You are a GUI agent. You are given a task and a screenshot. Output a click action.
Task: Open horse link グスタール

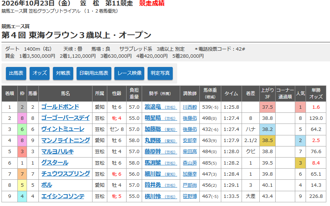coord(55,163)
